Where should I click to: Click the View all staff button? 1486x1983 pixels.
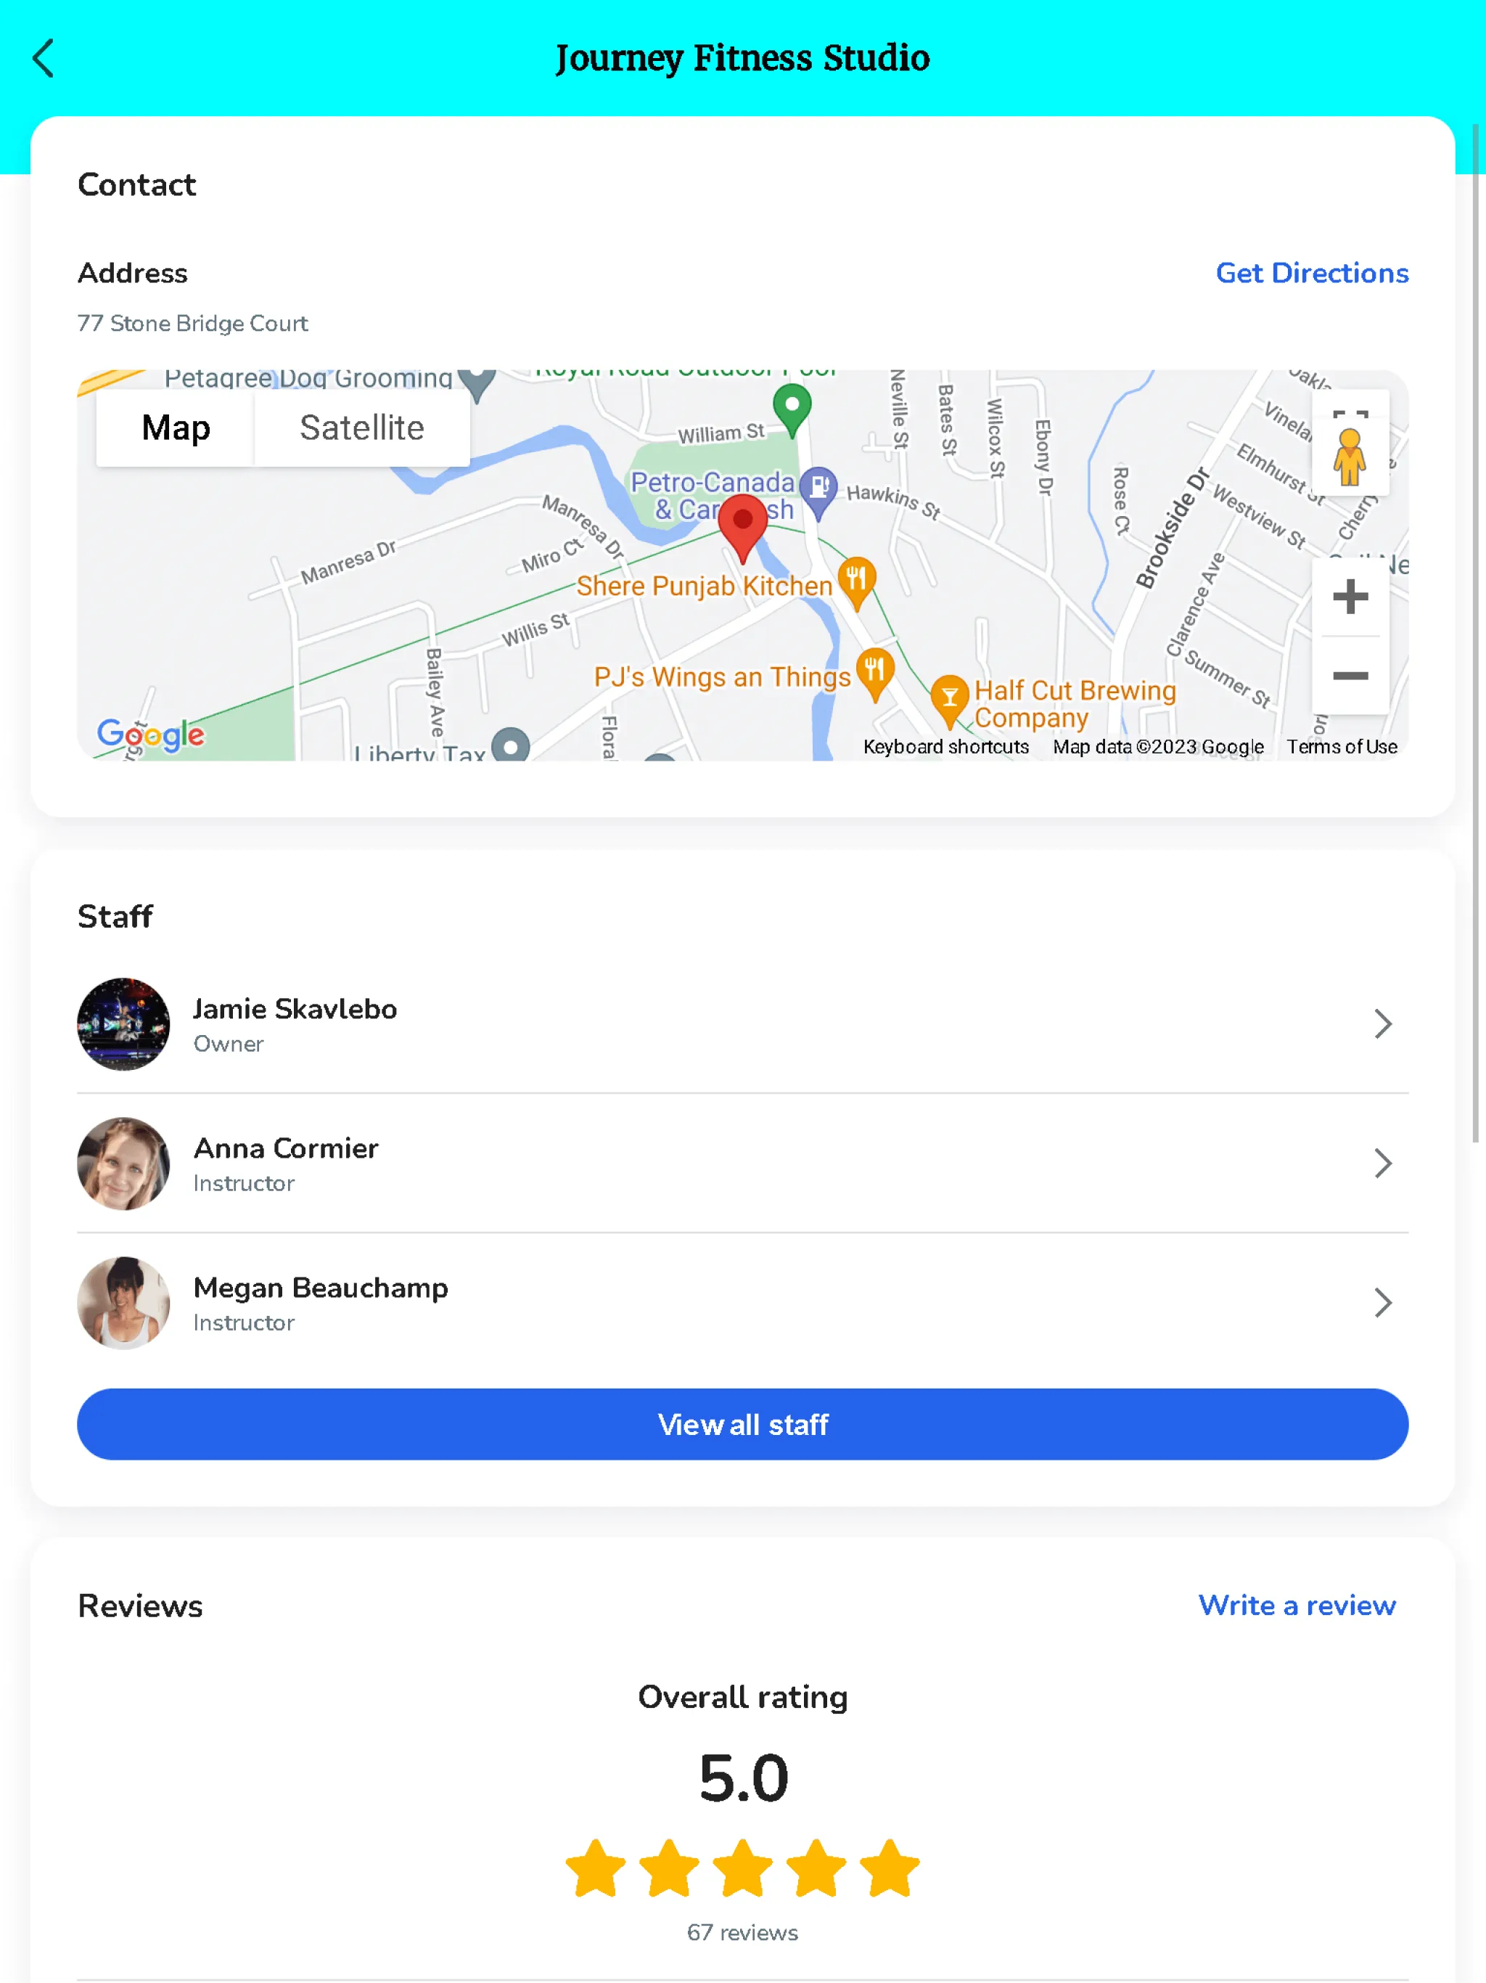tap(743, 1424)
